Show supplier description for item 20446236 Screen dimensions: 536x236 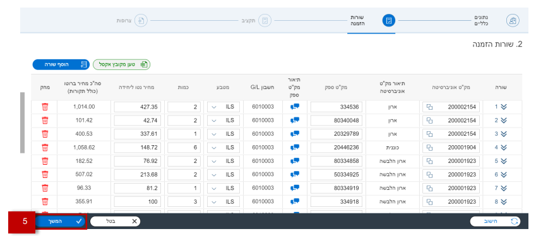point(295,148)
